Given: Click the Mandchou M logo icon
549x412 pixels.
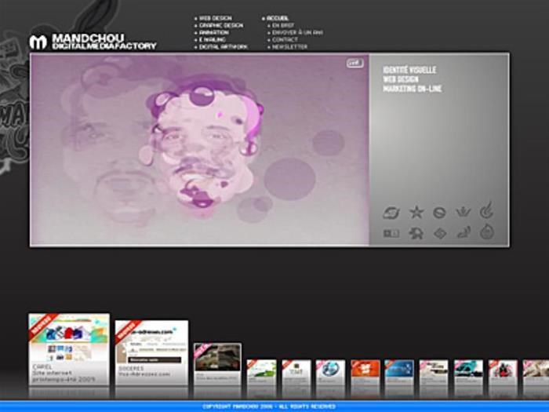Looking at the screenshot, I should 38,42.
